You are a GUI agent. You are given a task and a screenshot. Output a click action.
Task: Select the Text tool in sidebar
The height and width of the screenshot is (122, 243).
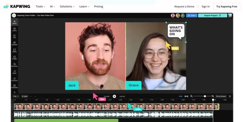(x=15, y=36)
